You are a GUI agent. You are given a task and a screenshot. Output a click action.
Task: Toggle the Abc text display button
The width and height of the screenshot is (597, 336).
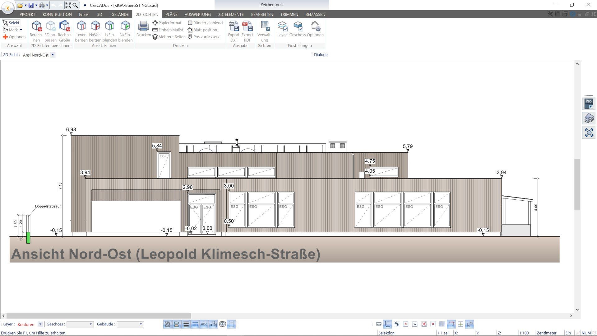204,324
